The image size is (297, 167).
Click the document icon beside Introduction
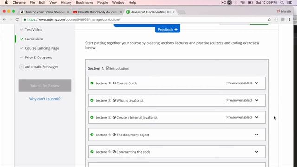click(108, 68)
